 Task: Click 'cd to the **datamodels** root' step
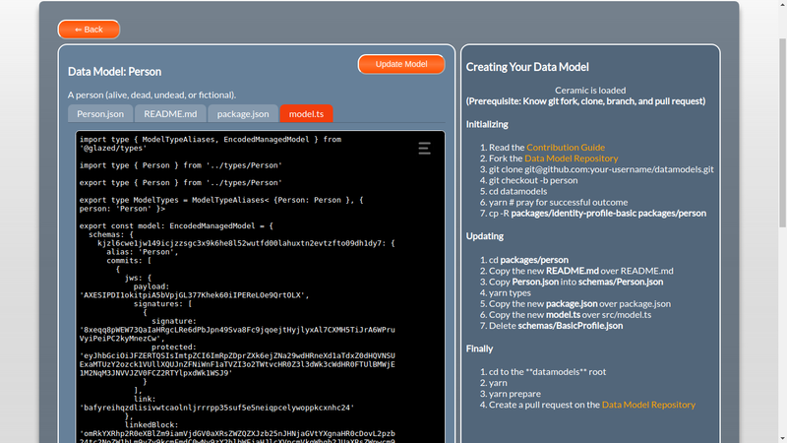pyautogui.click(x=547, y=372)
